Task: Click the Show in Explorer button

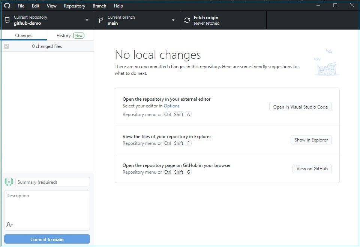Action: point(311,140)
